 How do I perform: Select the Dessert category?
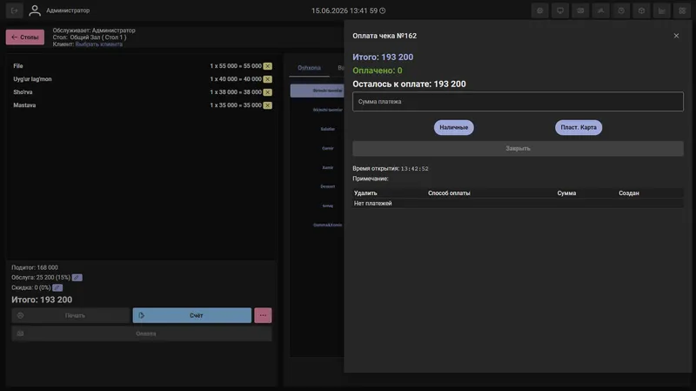pos(328,186)
